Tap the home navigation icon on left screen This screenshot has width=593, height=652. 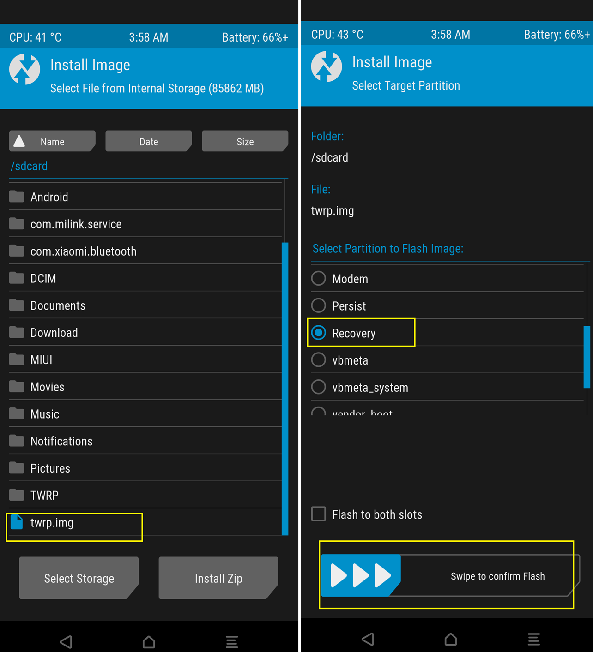[x=149, y=641]
